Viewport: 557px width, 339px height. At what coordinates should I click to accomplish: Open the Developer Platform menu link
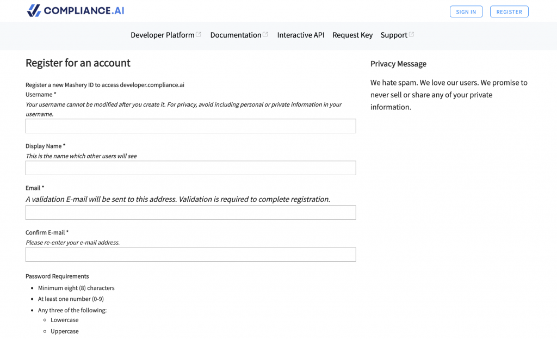162,35
